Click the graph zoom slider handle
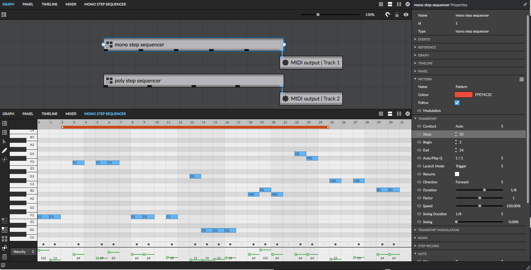The image size is (531, 270). pyautogui.click(x=318, y=15)
